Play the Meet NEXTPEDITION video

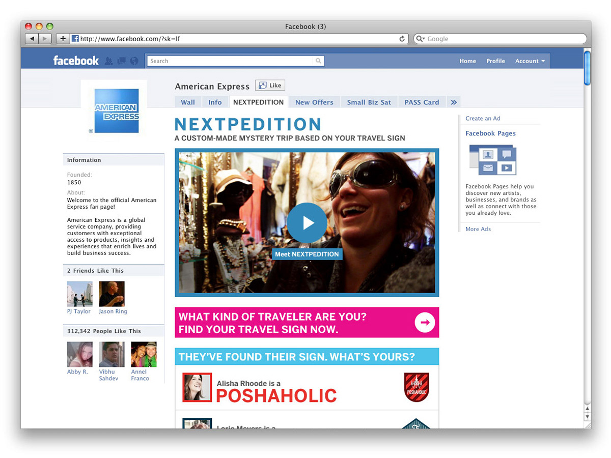(307, 223)
